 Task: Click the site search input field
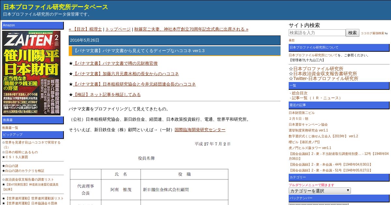click(x=317, y=33)
